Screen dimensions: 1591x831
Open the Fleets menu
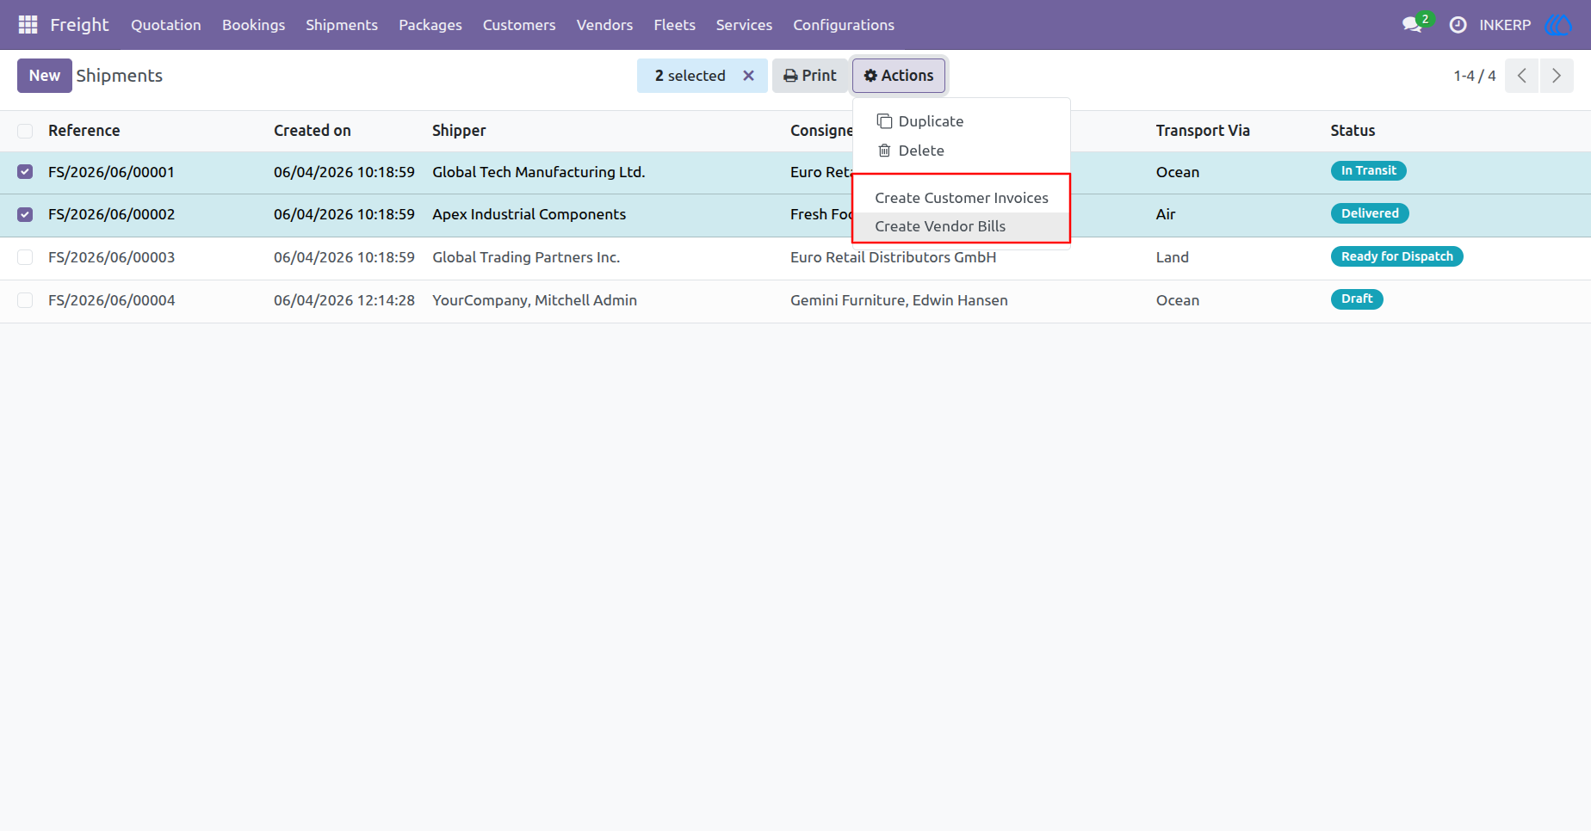674,25
